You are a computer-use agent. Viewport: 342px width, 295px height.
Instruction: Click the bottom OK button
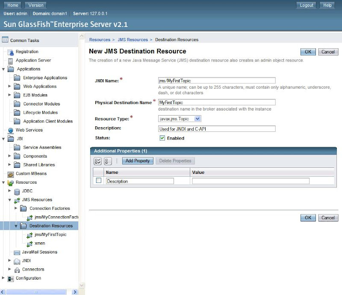(308, 218)
